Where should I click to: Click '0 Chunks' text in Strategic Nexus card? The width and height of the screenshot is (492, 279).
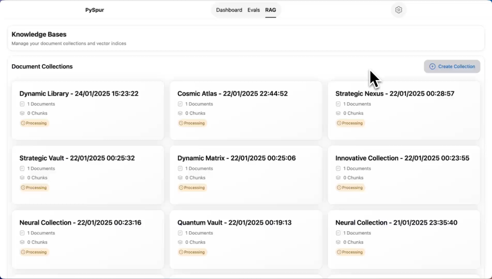(354, 113)
